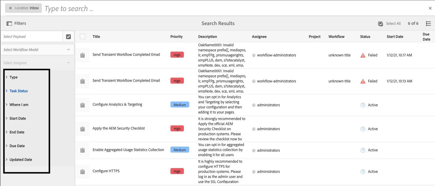
Task: Remove the Location: Inbox search tag
Action: pos(10,8)
